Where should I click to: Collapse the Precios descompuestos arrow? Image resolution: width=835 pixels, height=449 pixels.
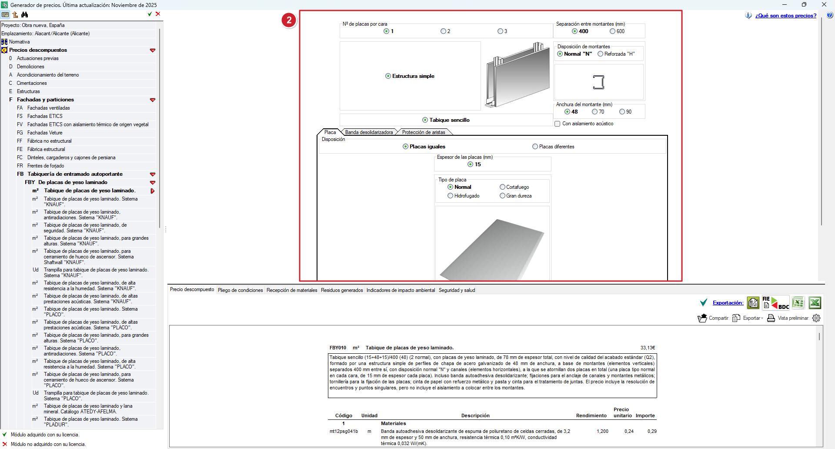click(x=153, y=50)
